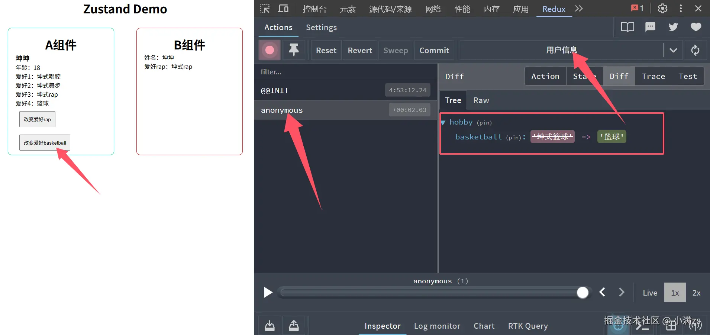Click the import state icon
The width and height of the screenshot is (710, 335).
click(270, 326)
